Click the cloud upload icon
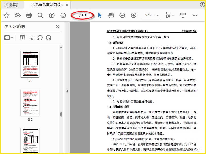 (18, 15)
